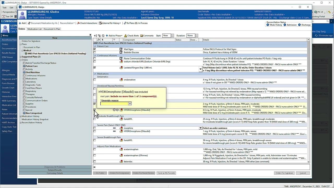Check the Laboratory filter checkbox
The image size is (334, 188).
(24, 82)
